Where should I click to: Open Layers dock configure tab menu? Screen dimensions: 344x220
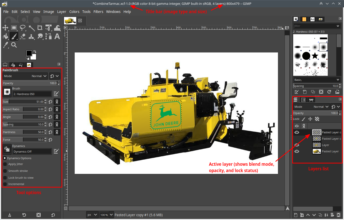pos(340,99)
